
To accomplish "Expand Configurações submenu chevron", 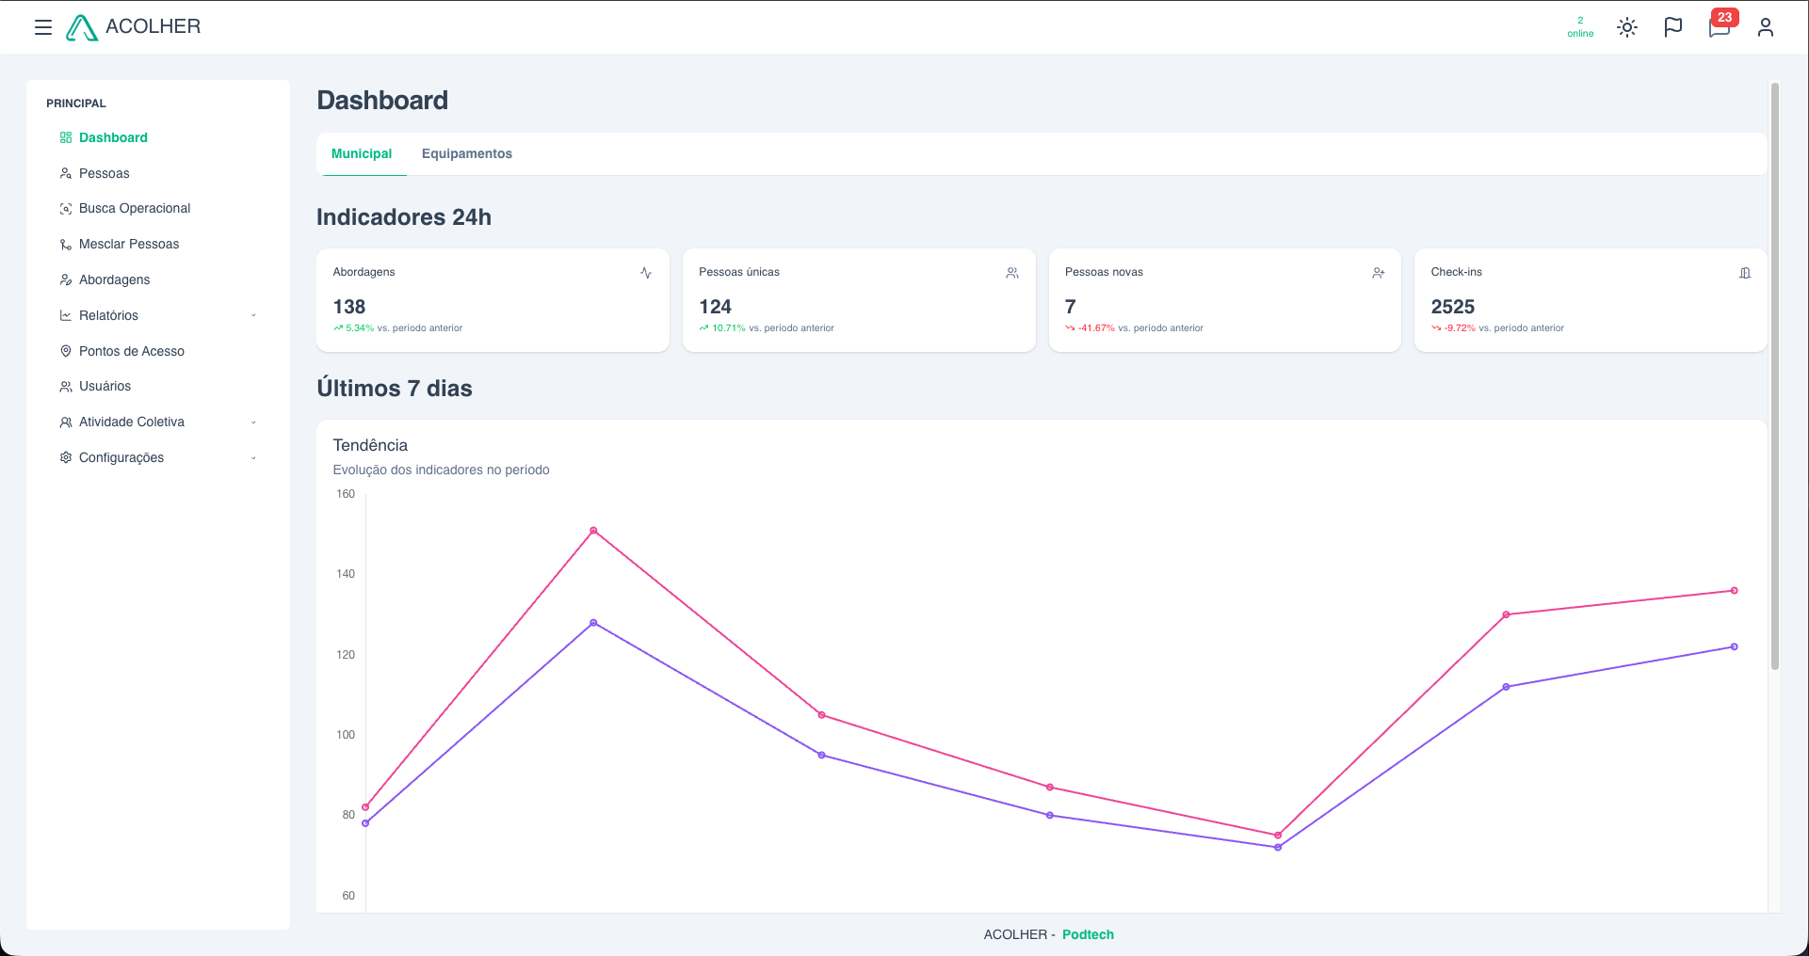I will point(253,458).
